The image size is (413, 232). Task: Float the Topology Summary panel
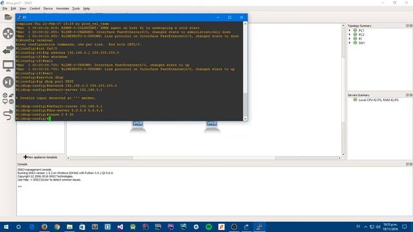407,26
